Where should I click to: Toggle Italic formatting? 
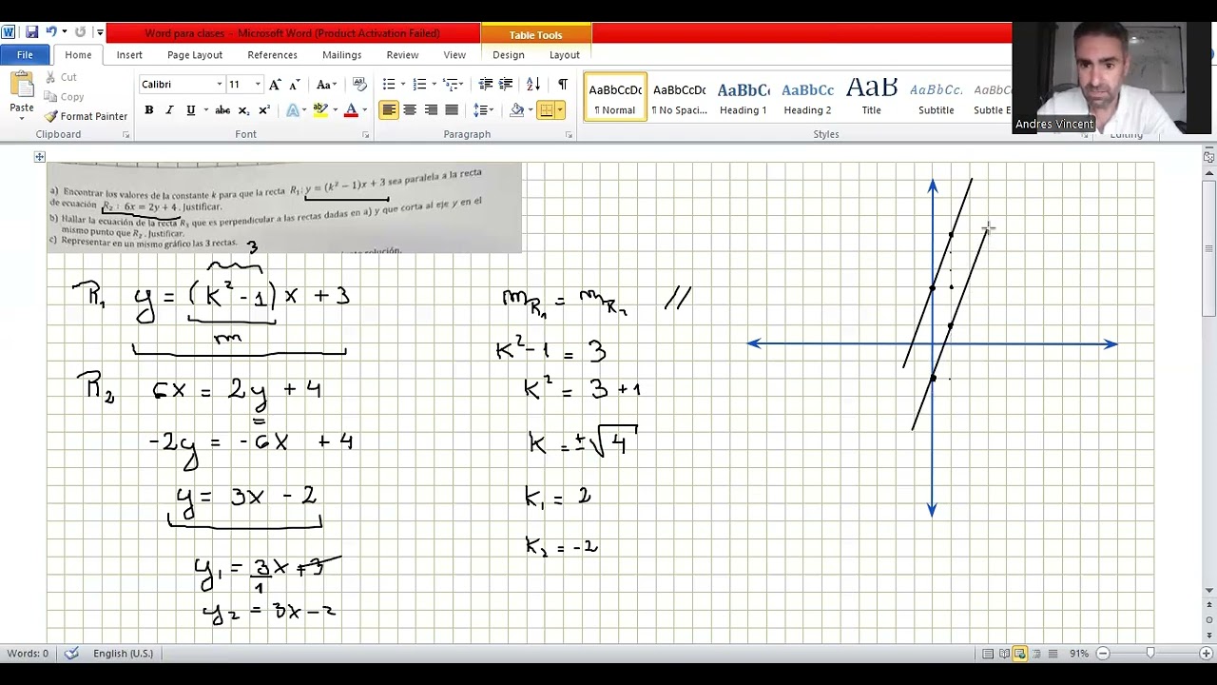coord(169,110)
